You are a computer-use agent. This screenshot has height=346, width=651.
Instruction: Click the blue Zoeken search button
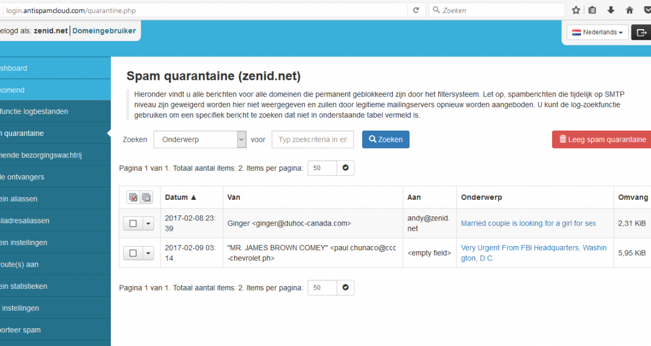click(385, 139)
